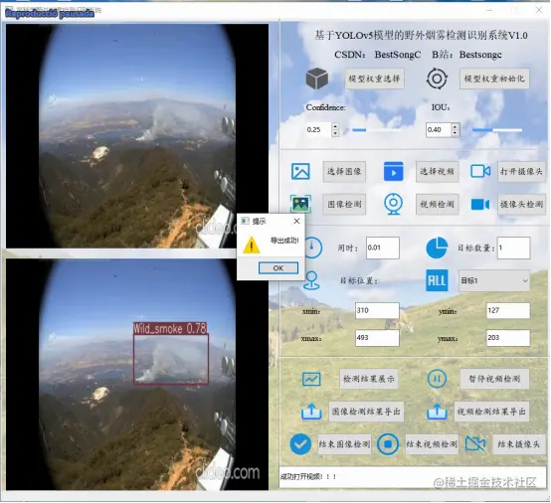Click the stop circle icon beside 结束视频检测
The width and height of the screenshot is (551, 503).
[388, 444]
